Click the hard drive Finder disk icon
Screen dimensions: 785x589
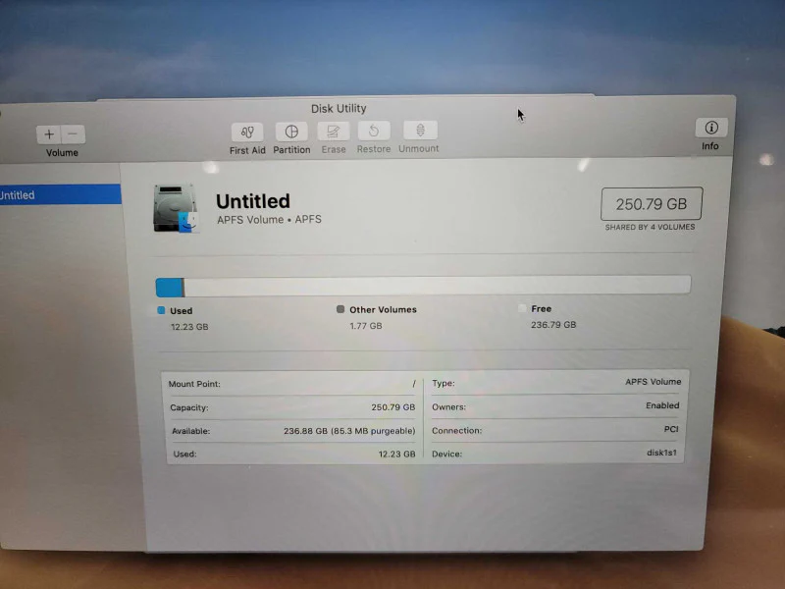[176, 208]
